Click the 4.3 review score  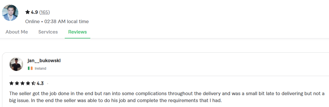tap(40, 84)
